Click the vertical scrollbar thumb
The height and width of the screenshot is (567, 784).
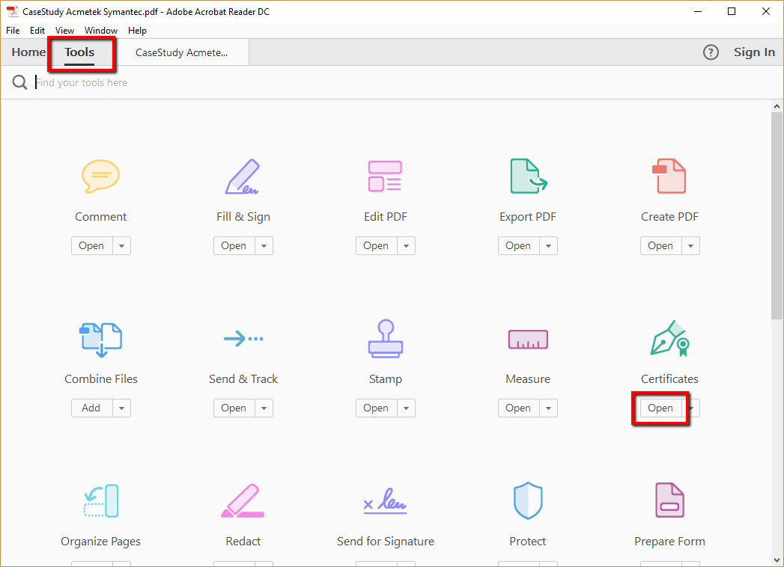777,215
